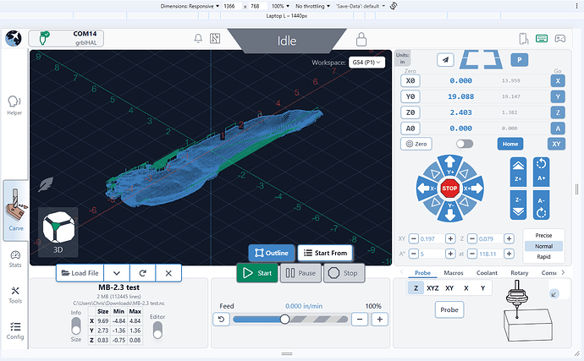Click the Home button
Screen dimensions: 584x361
509,145
